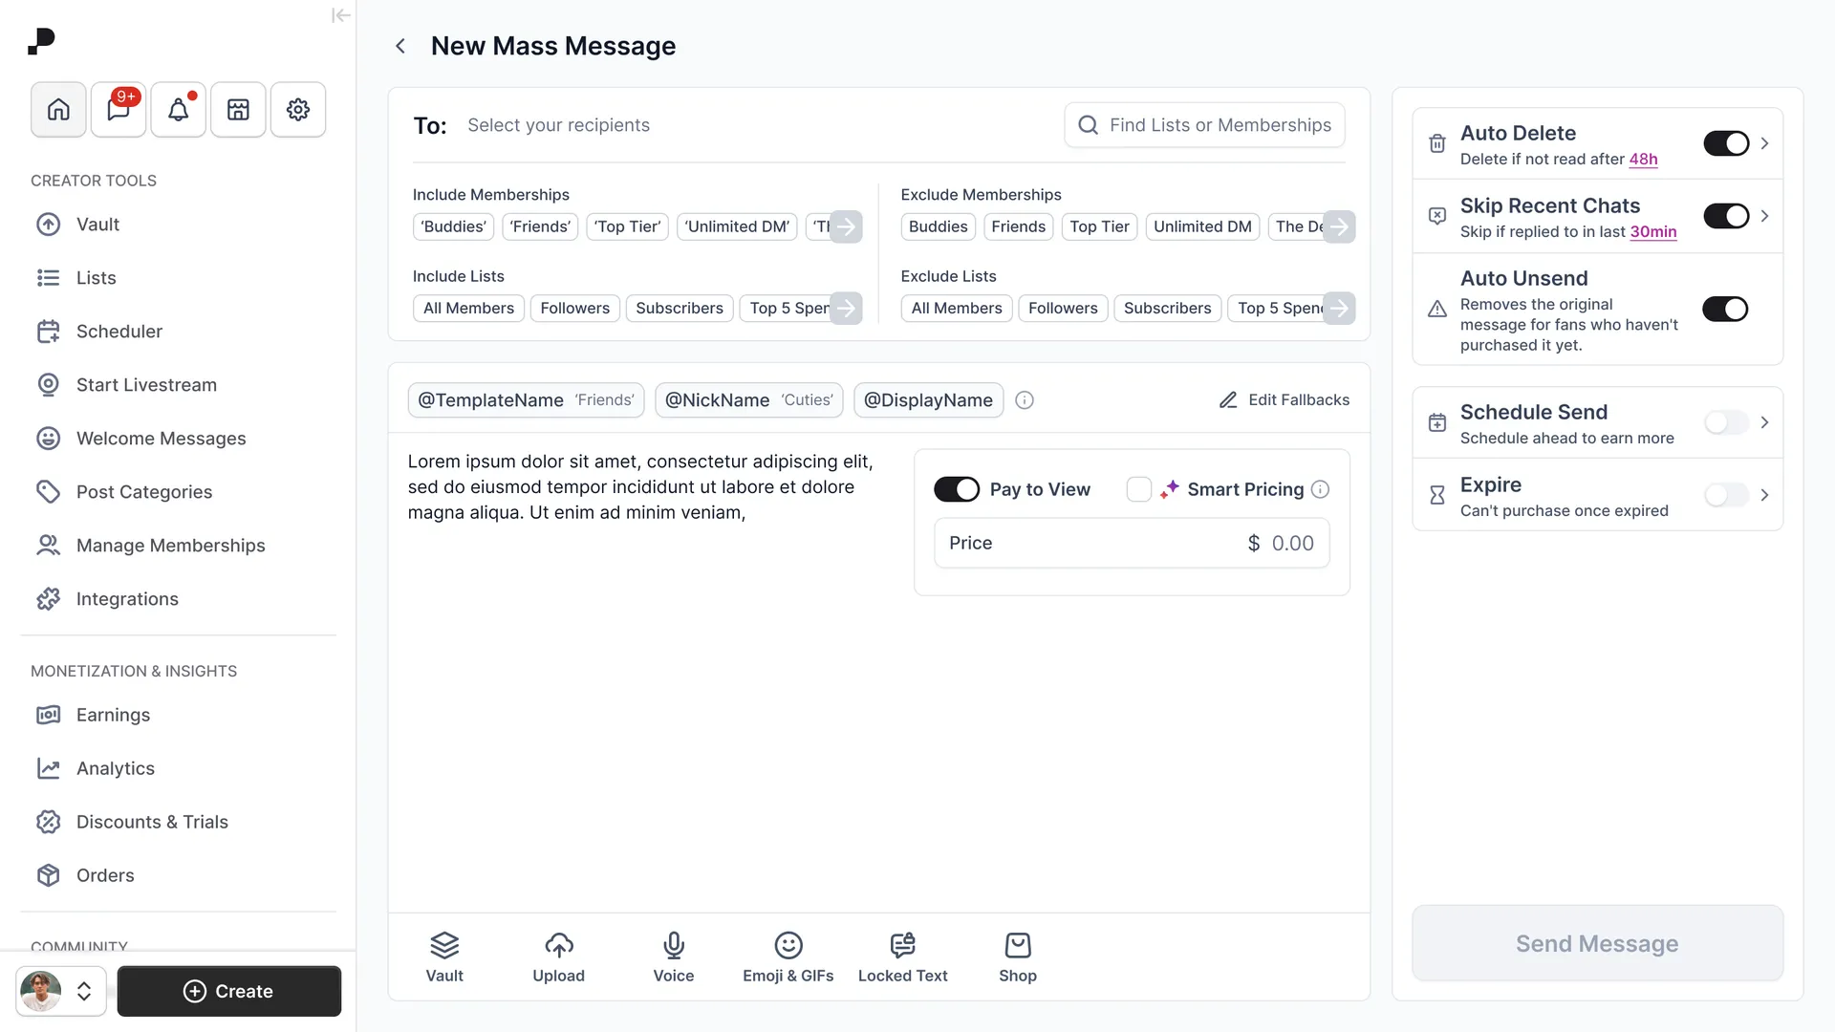Insert Locked Text into the message

click(x=902, y=956)
